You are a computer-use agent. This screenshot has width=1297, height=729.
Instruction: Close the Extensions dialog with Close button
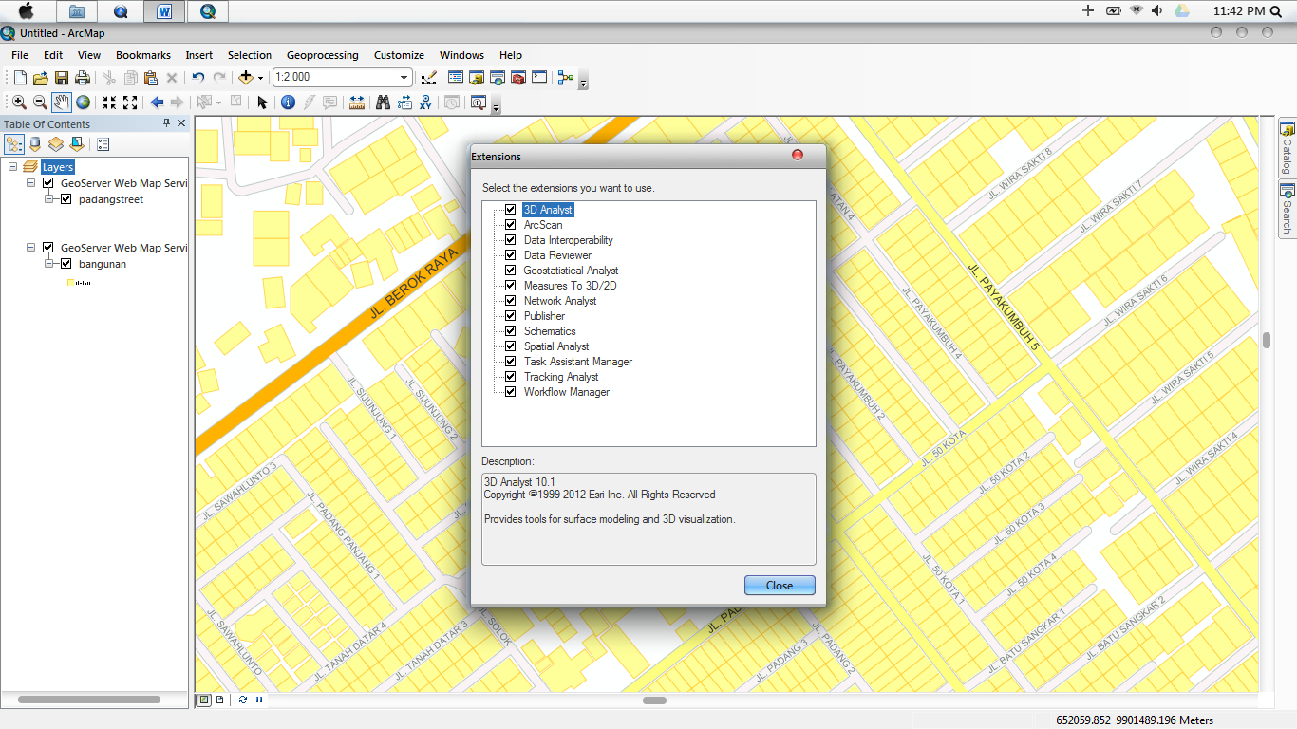pyautogui.click(x=780, y=586)
